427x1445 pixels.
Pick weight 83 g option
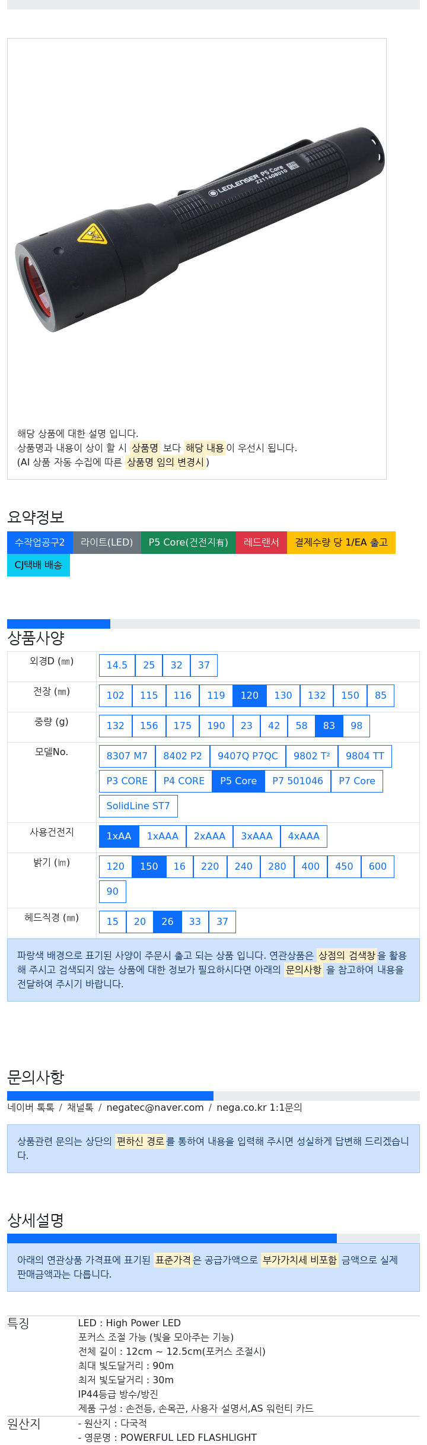point(329,726)
